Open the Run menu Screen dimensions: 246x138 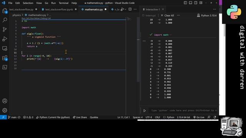click(x=53, y=3)
